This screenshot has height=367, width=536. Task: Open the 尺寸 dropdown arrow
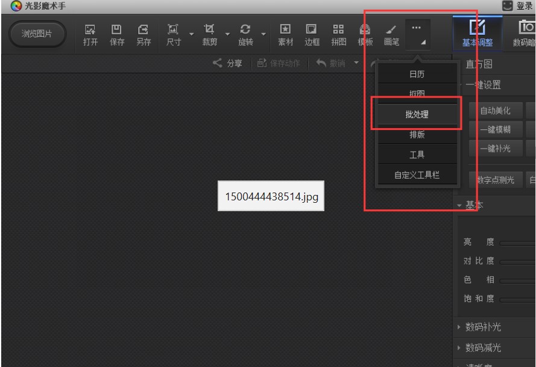tap(192, 34)
